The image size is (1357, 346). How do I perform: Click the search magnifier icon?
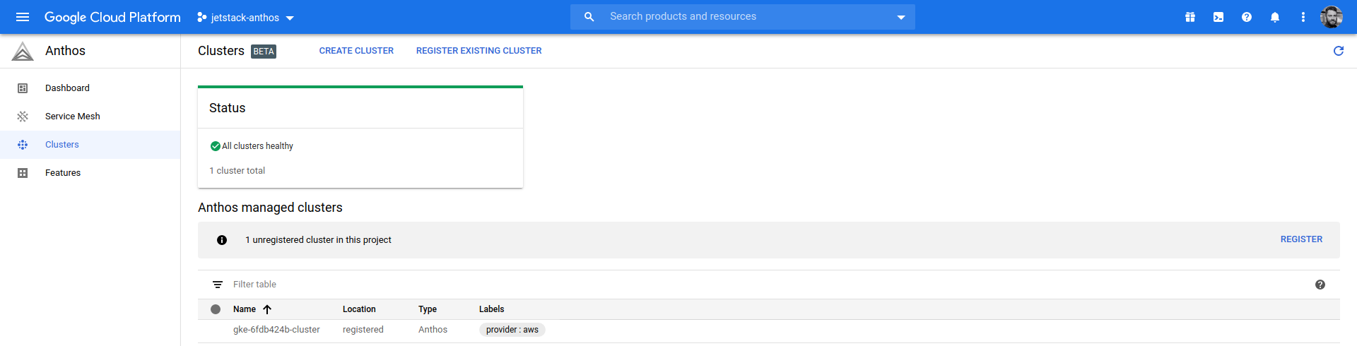[x=589, y=17]
